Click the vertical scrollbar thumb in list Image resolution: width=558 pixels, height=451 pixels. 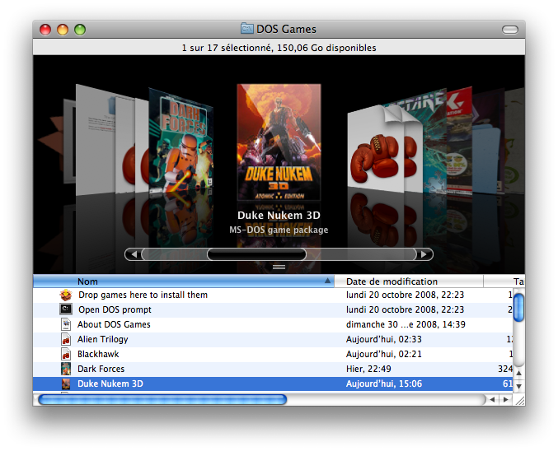pyautogui.click(x=519, y=308)
